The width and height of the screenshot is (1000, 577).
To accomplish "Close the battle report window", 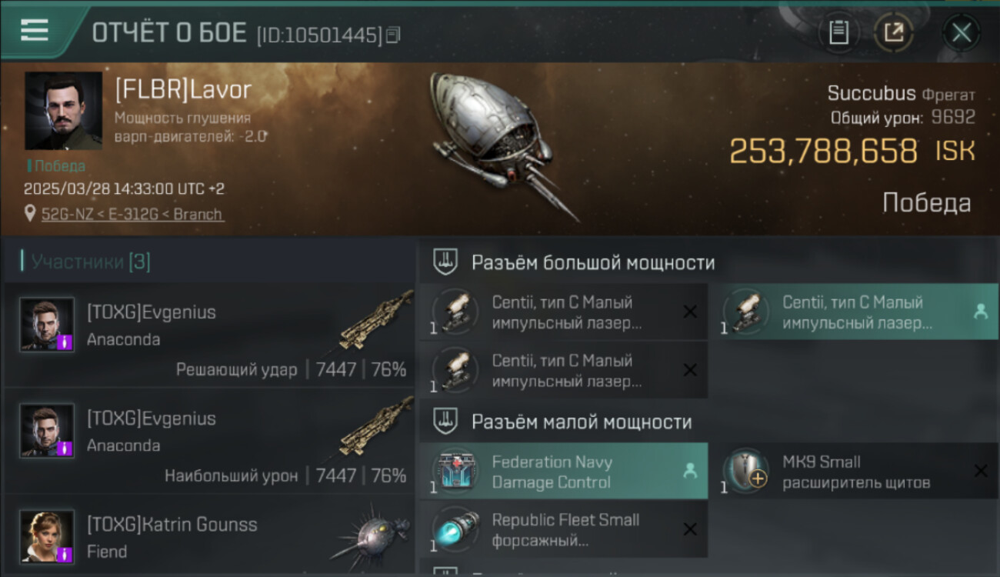I will coord(962,32).
